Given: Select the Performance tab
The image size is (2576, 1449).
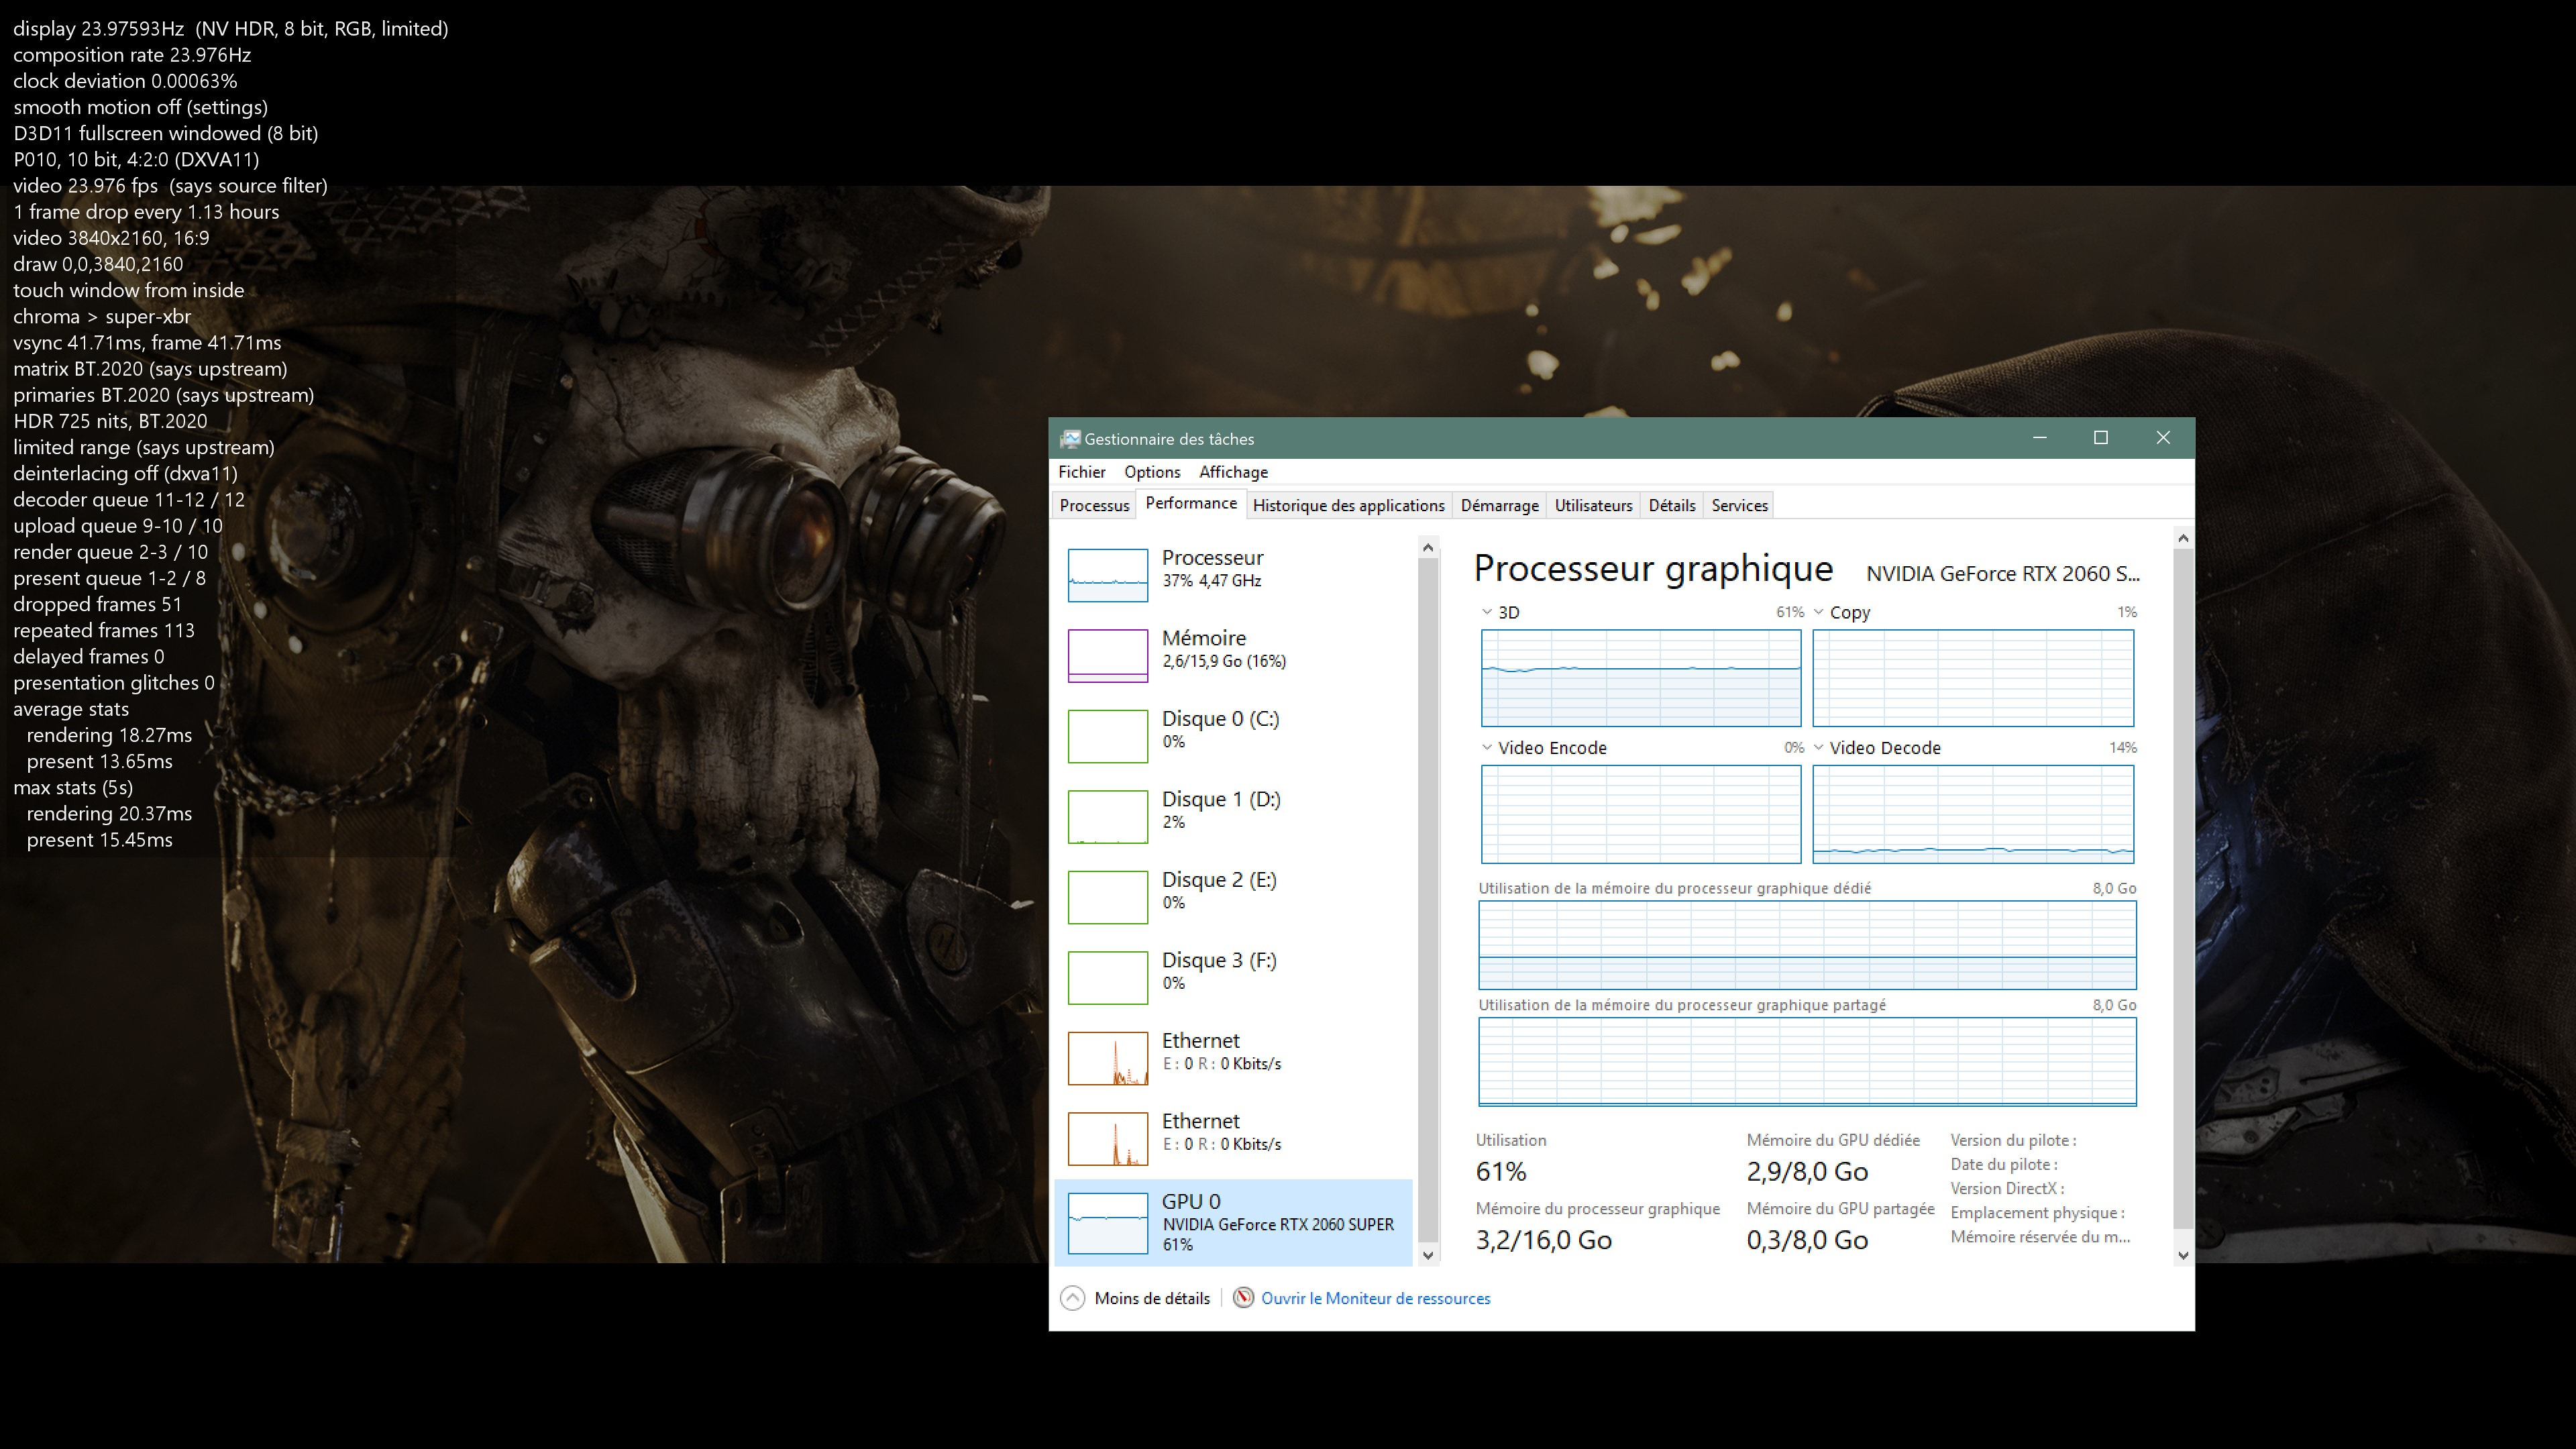Looking at the screenshot, I should pyautogui.click(x=1190, y=503).
